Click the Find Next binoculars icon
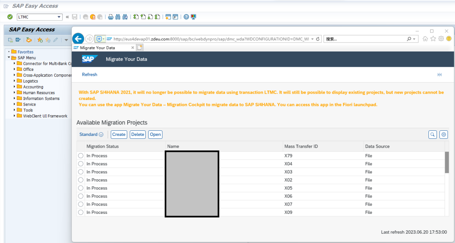 pyautogui.click(x=125, y=17)
